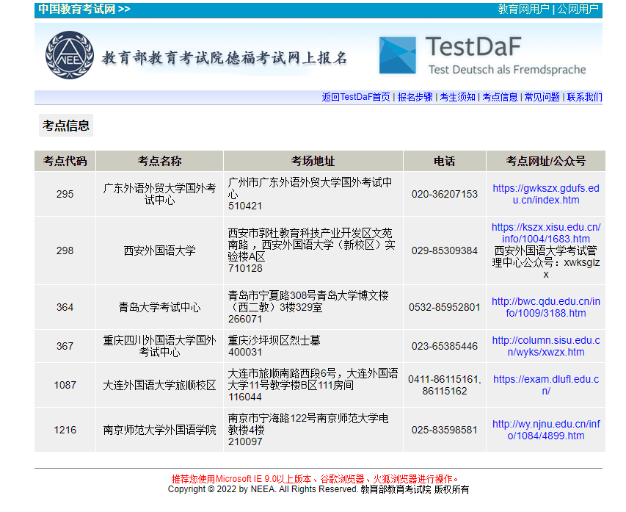Image resolution: width=626 pixels, height=512 pixels.
Task: Click the red browser recommendation notice
Action: [315, 479]
